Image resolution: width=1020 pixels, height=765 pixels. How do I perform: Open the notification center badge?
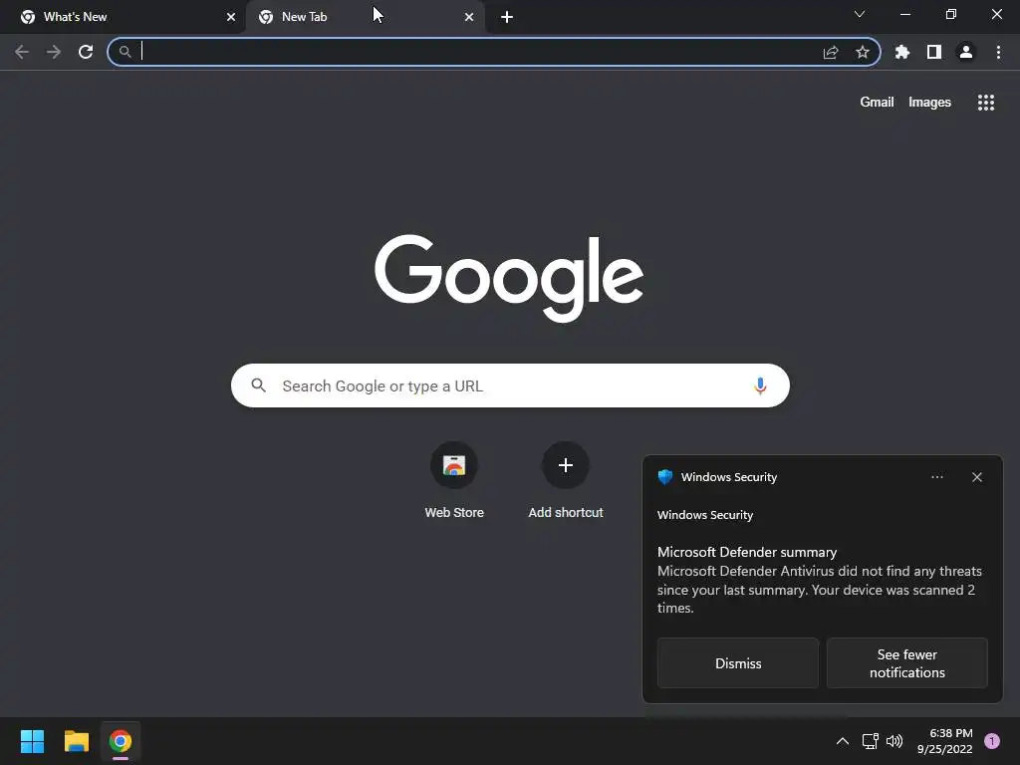coord(992,741)
